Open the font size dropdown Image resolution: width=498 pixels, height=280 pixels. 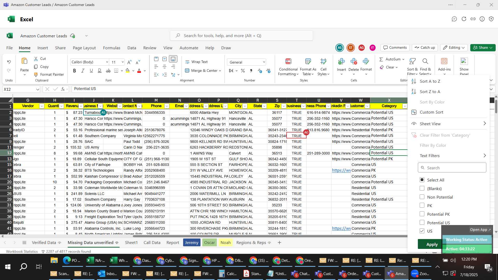coord(122,62)
